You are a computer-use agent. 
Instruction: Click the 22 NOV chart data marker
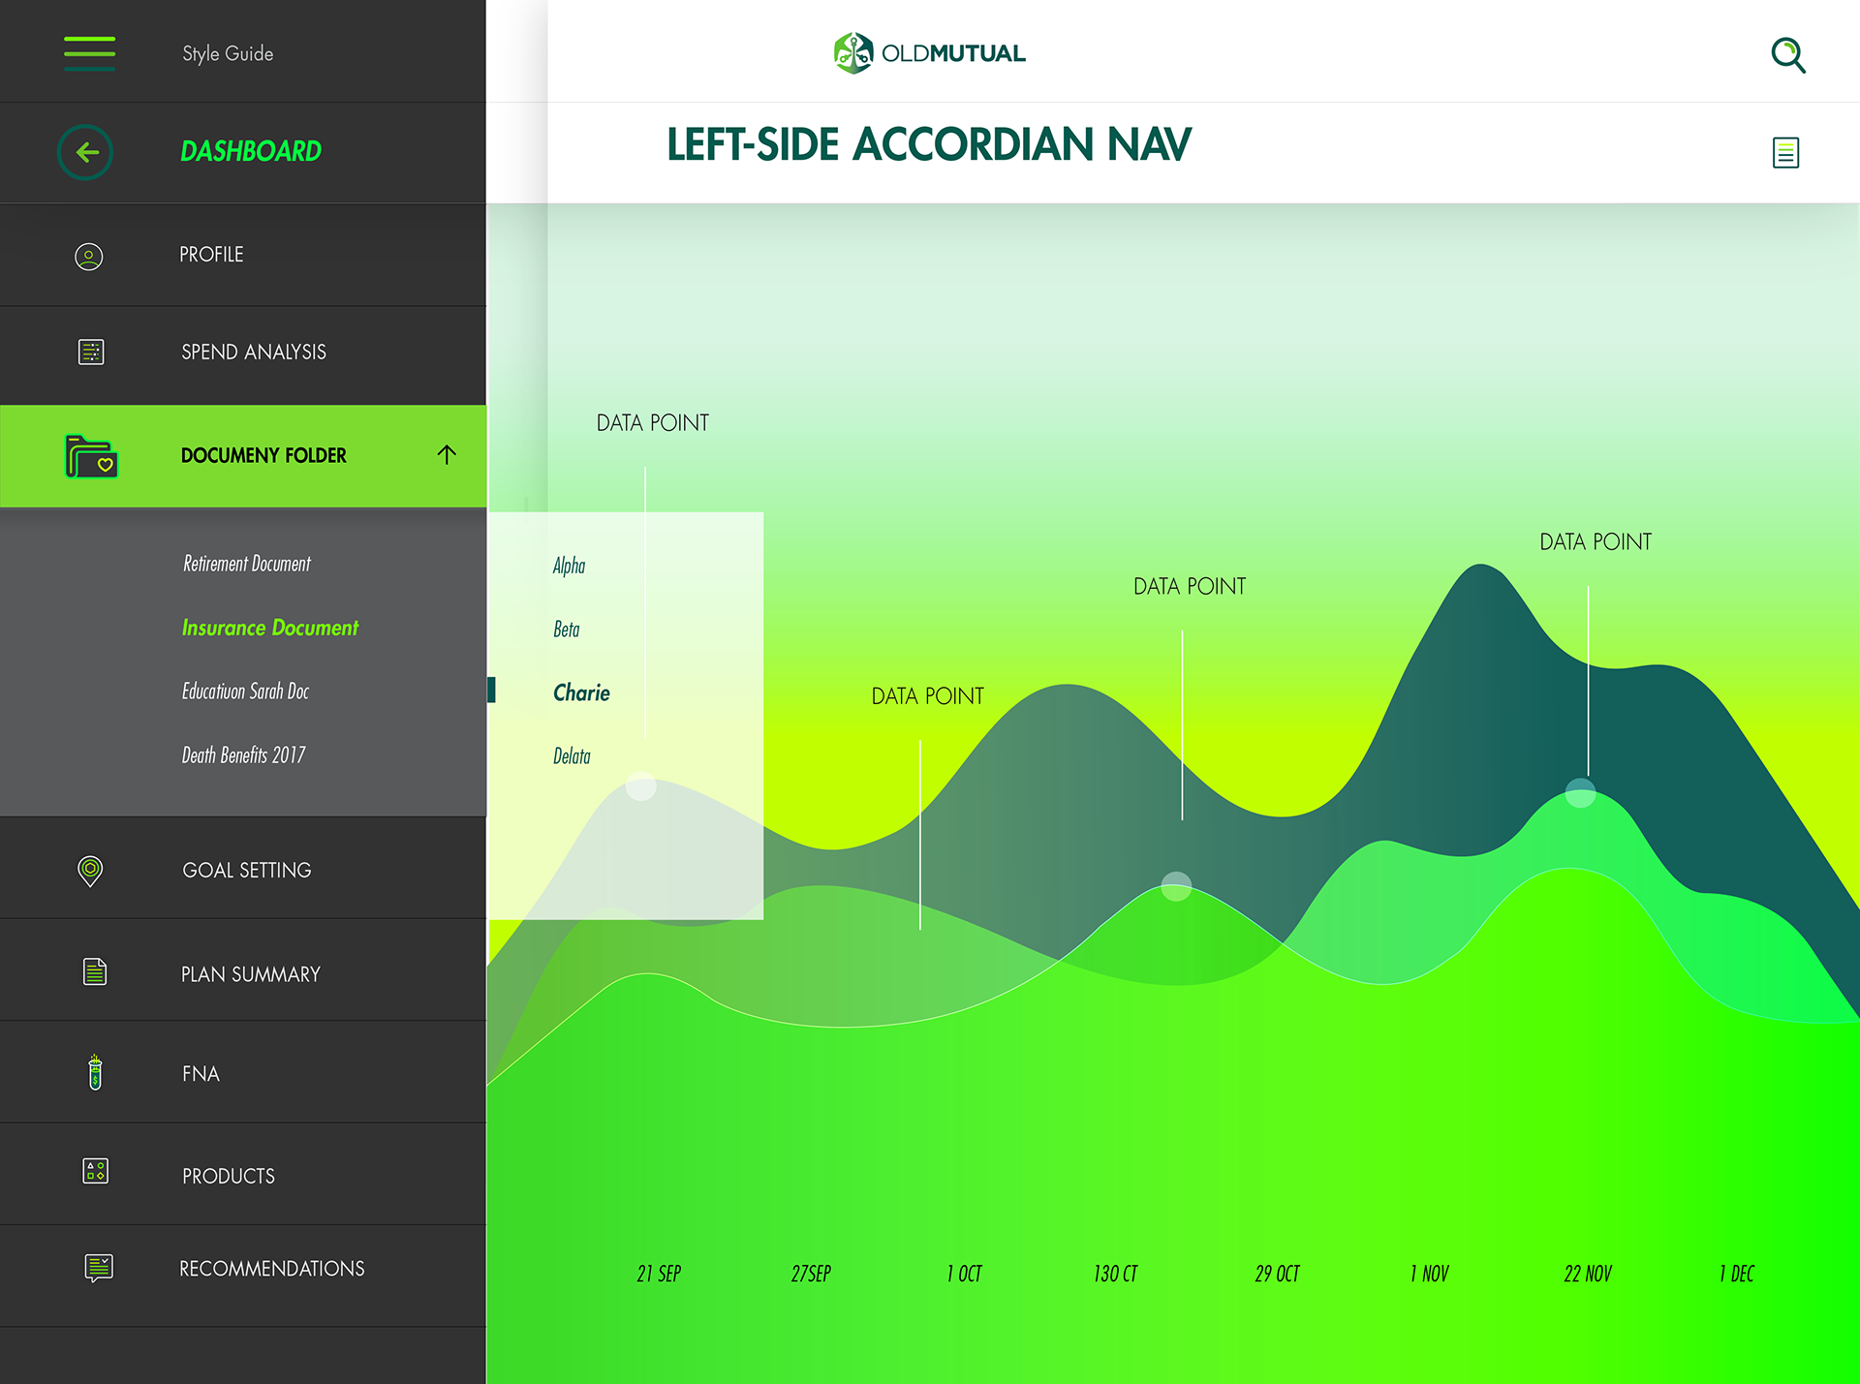click(x=1580, y=792)
